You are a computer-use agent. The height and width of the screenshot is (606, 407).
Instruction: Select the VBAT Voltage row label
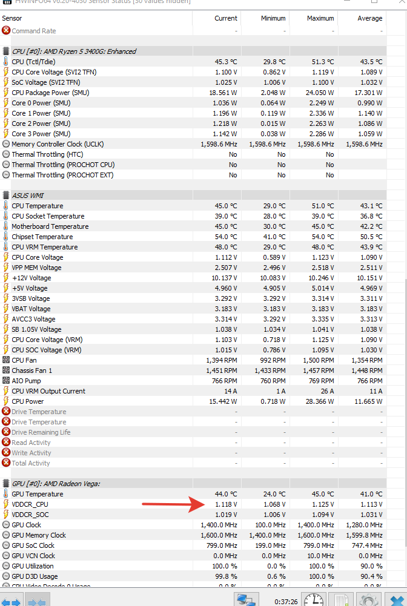(x=31, y=309)
